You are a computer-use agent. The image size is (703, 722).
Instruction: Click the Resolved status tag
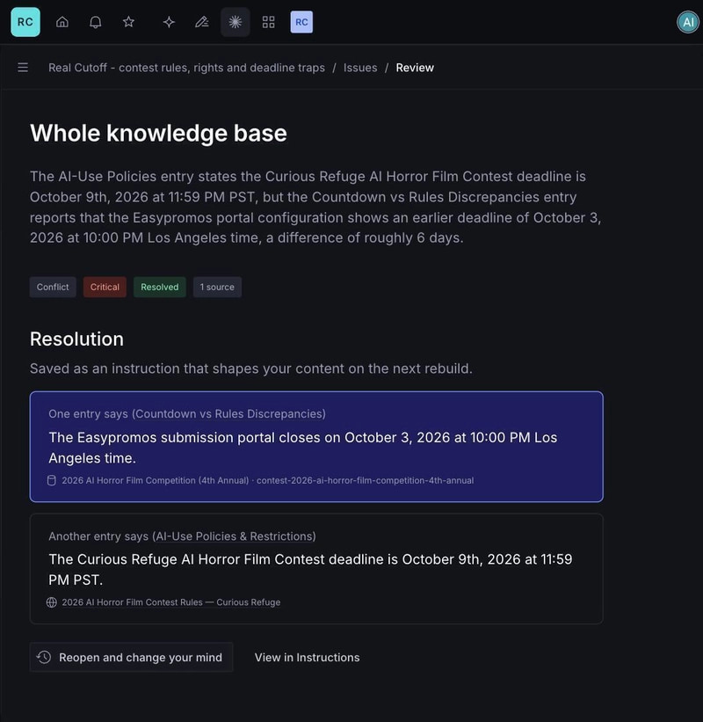[x=160, y=287]
